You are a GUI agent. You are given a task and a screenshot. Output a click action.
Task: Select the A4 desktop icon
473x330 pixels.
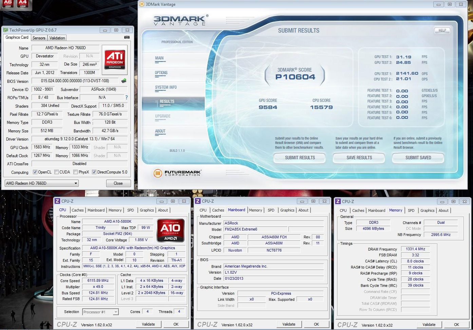22,4
